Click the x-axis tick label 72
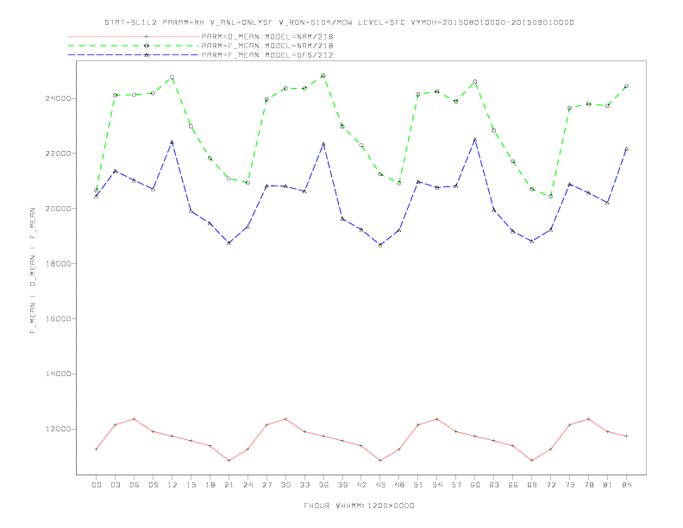The image size is (683, 528). pyautogui.click(x=550, y=485)
